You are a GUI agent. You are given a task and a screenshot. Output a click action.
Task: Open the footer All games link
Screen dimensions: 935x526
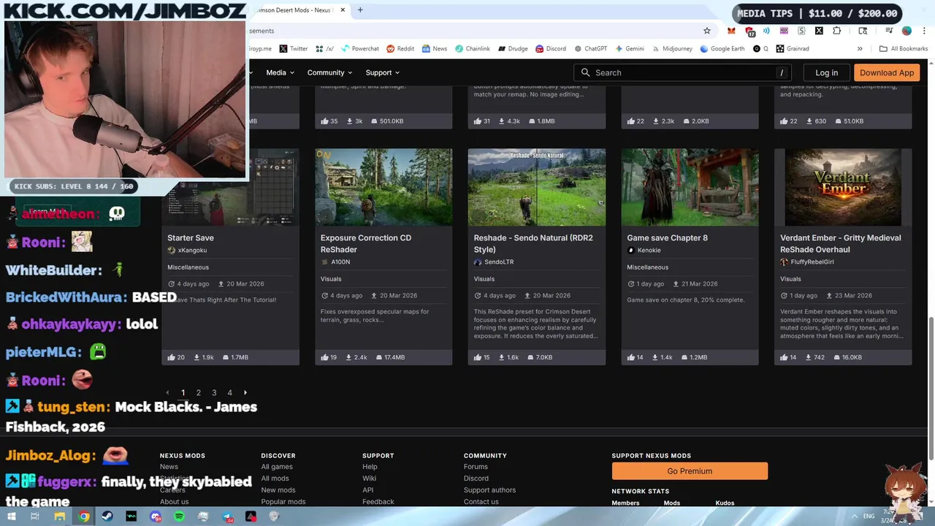(277, 467)
